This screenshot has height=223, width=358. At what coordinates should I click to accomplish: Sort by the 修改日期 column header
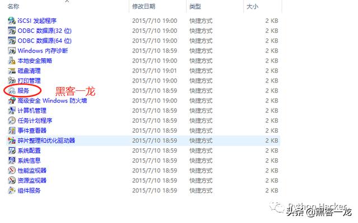[144, 6]
